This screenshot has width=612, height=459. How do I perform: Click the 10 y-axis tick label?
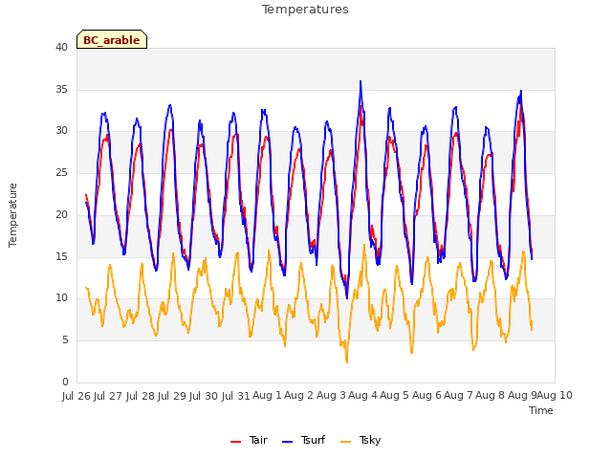(x=61, y=298)
